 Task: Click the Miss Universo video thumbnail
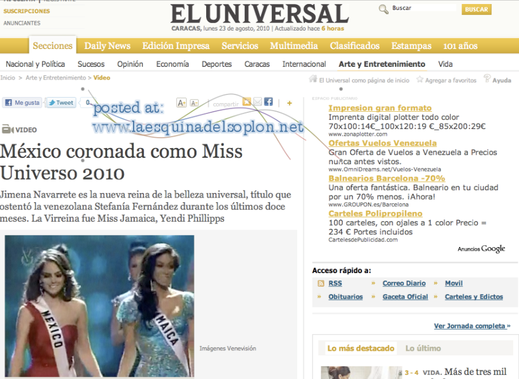point(100,306)
